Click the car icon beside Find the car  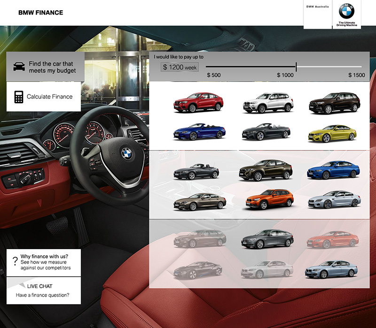(x=19, y=67)
